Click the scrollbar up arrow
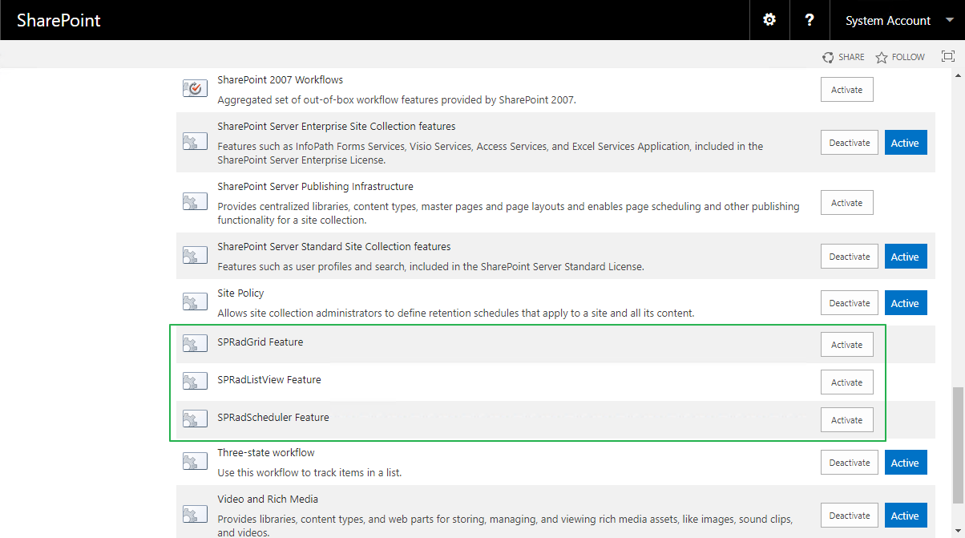The image size is (965, 538). [958, 75]
